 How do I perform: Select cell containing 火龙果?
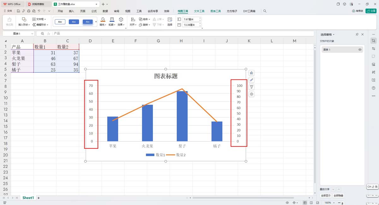tap(22, 58)
